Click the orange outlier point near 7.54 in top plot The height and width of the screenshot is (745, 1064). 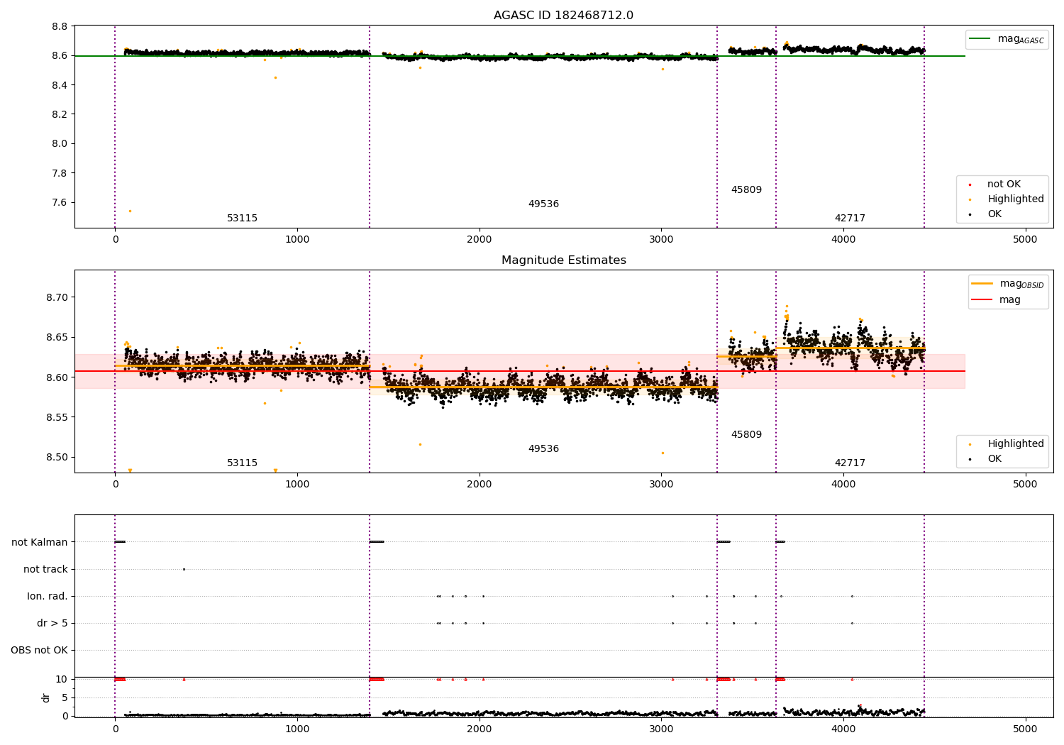pos(130,211)
